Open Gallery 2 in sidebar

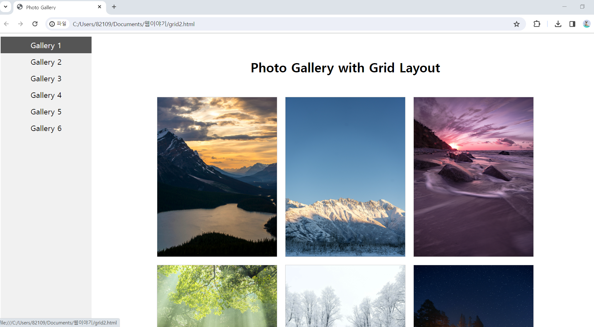pos(46,62)
